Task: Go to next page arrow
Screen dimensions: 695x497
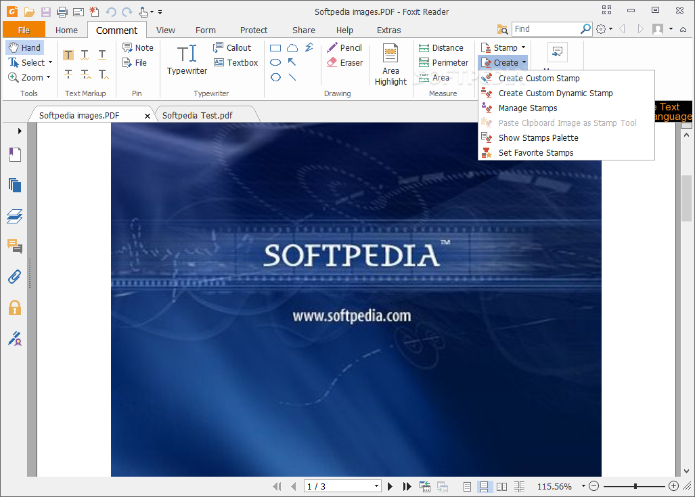Action: [390, 486]
